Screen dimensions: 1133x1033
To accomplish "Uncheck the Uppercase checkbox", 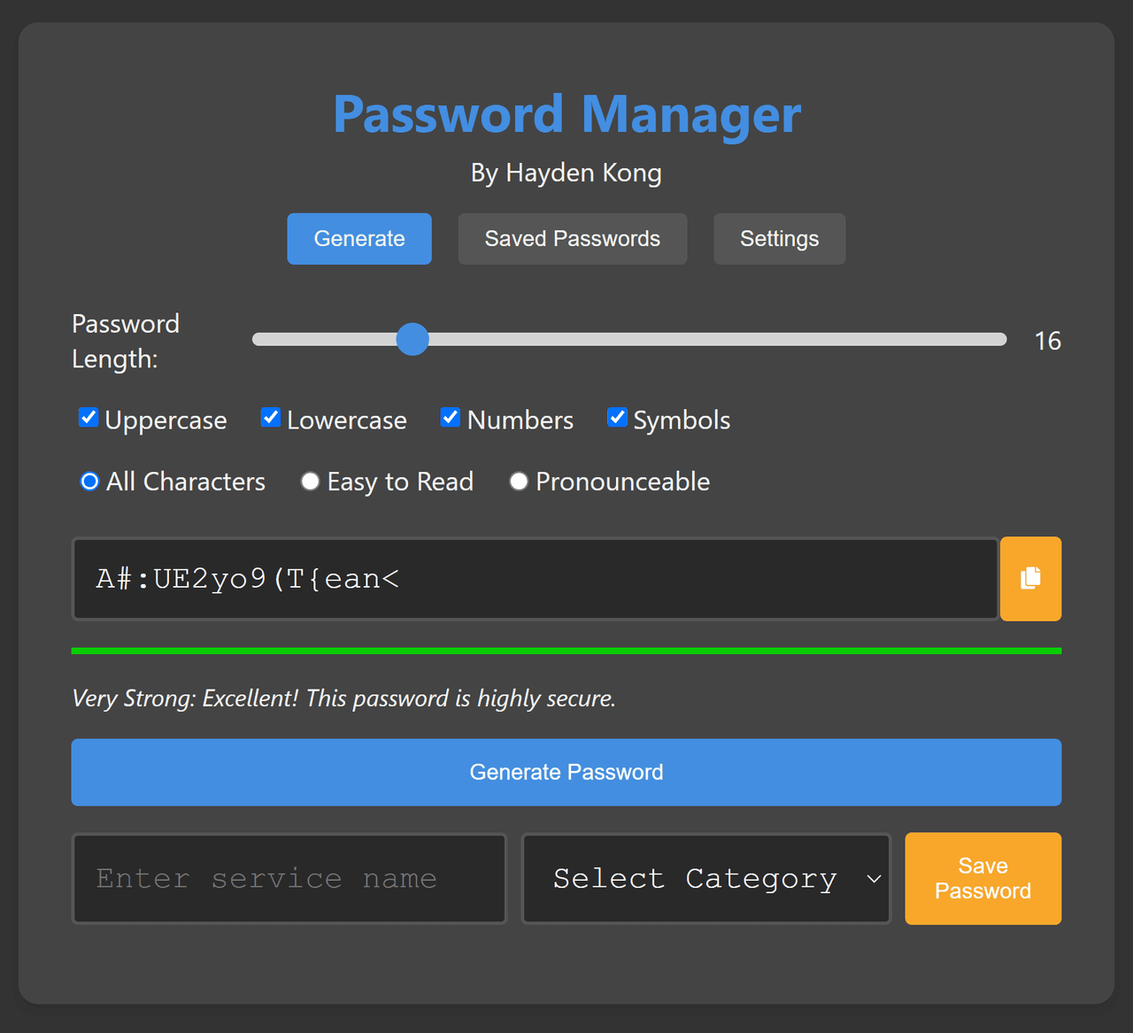I will 89,418.
